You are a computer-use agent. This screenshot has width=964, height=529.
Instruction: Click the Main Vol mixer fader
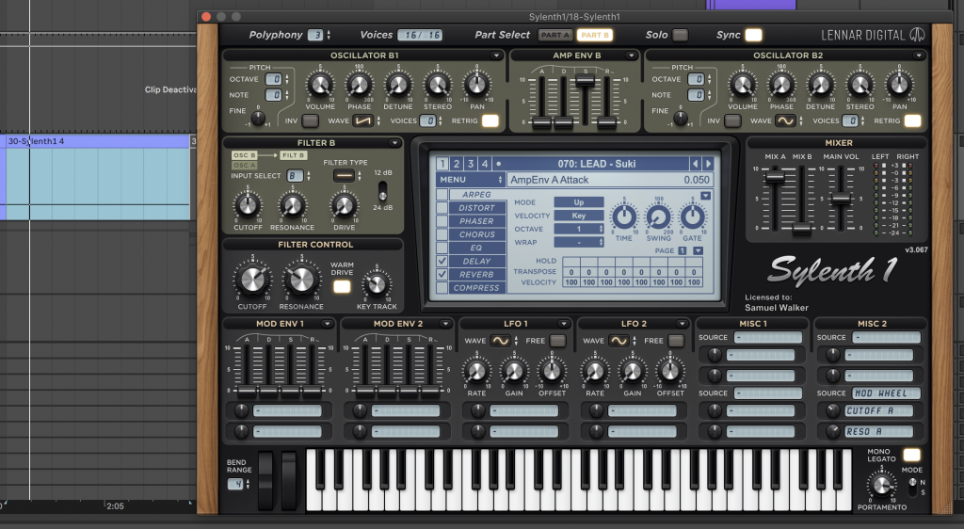tap(840, 199)
